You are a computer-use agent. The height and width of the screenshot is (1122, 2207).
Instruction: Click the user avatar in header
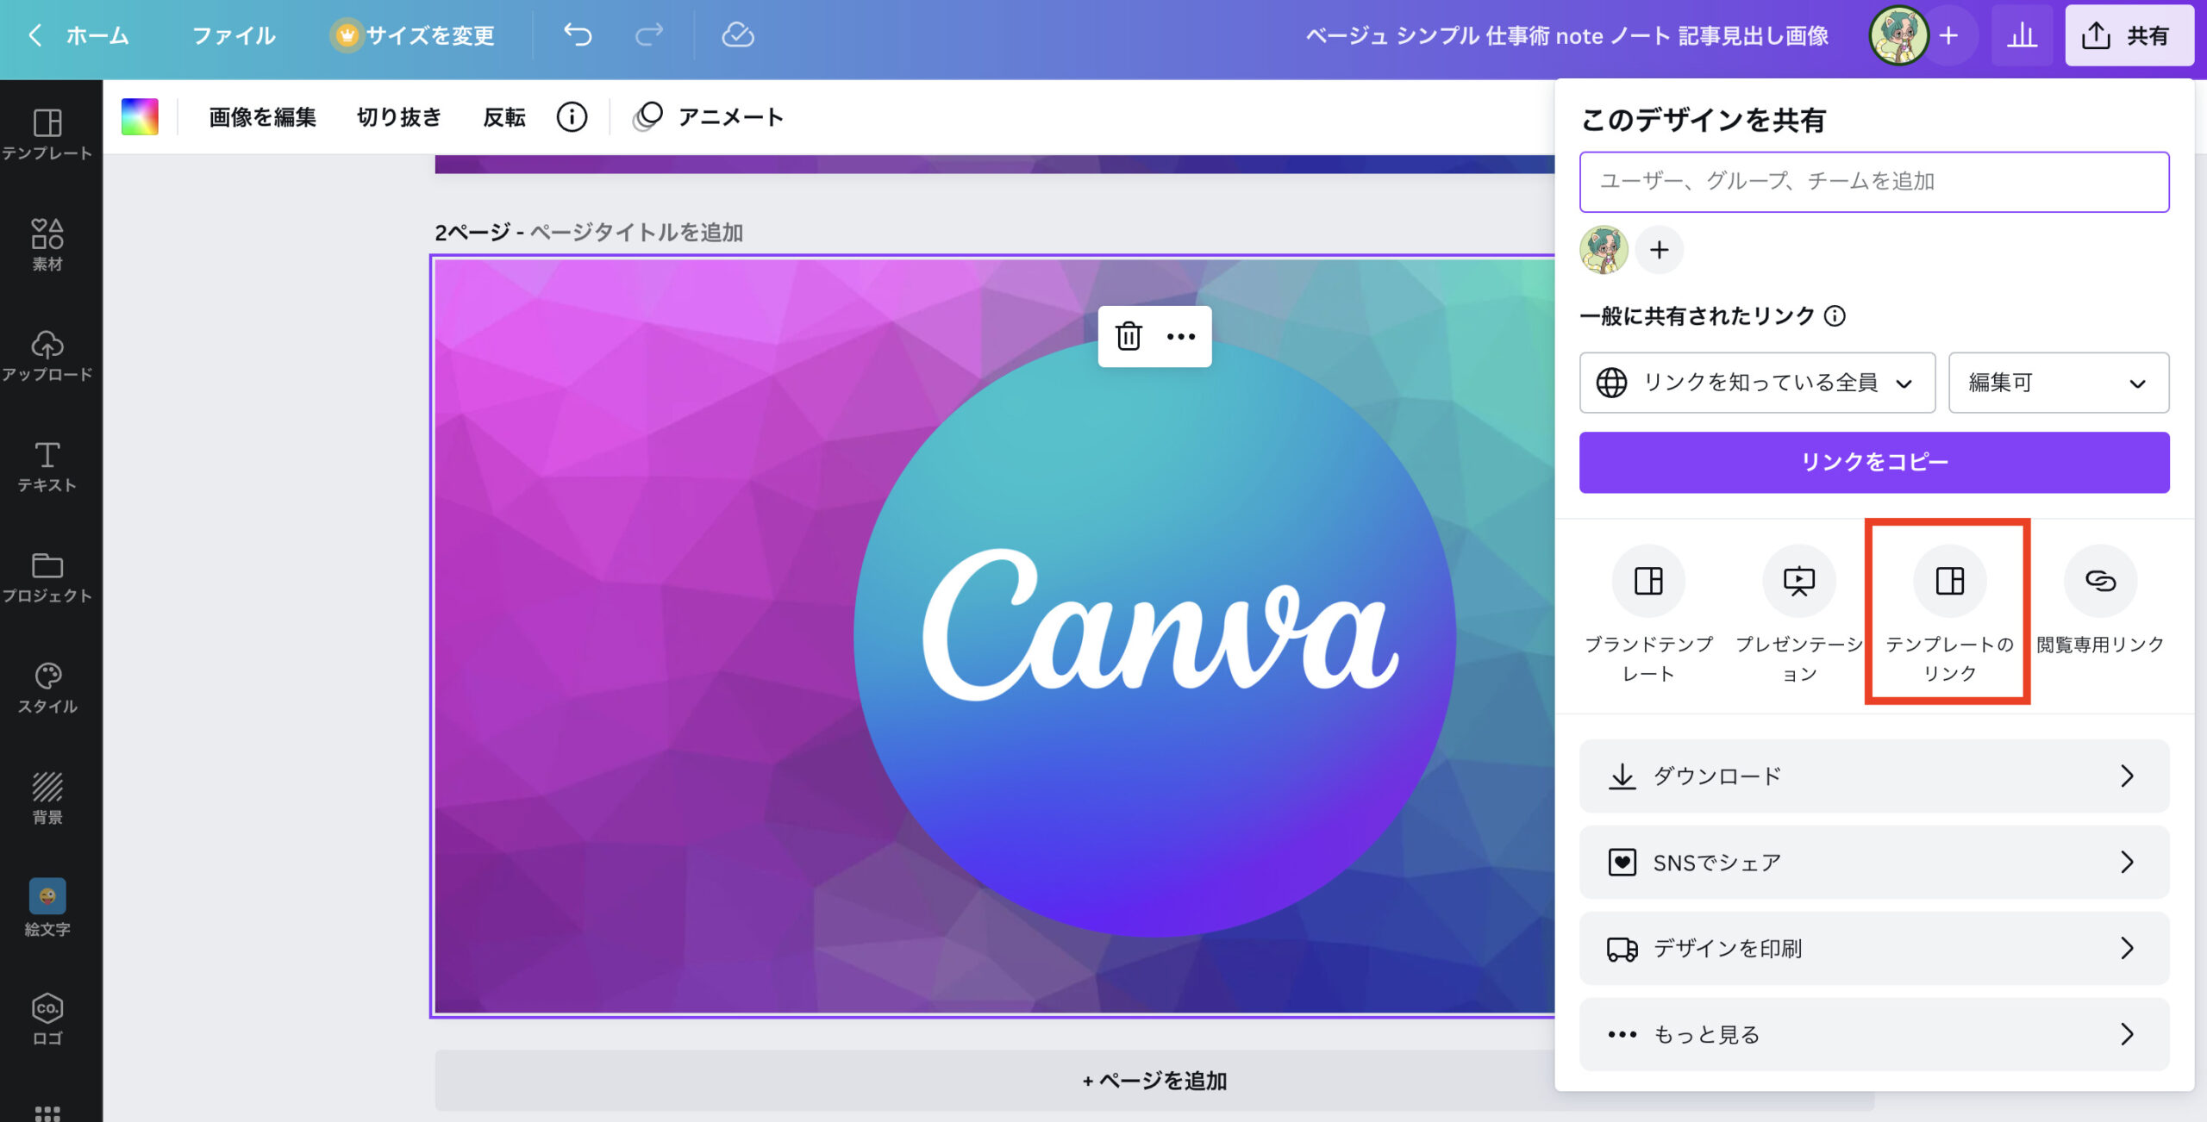pos(1898,35)
